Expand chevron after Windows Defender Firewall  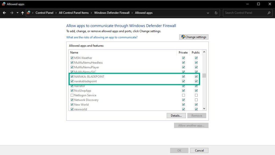pyautogui.click(x=132, y=13)
